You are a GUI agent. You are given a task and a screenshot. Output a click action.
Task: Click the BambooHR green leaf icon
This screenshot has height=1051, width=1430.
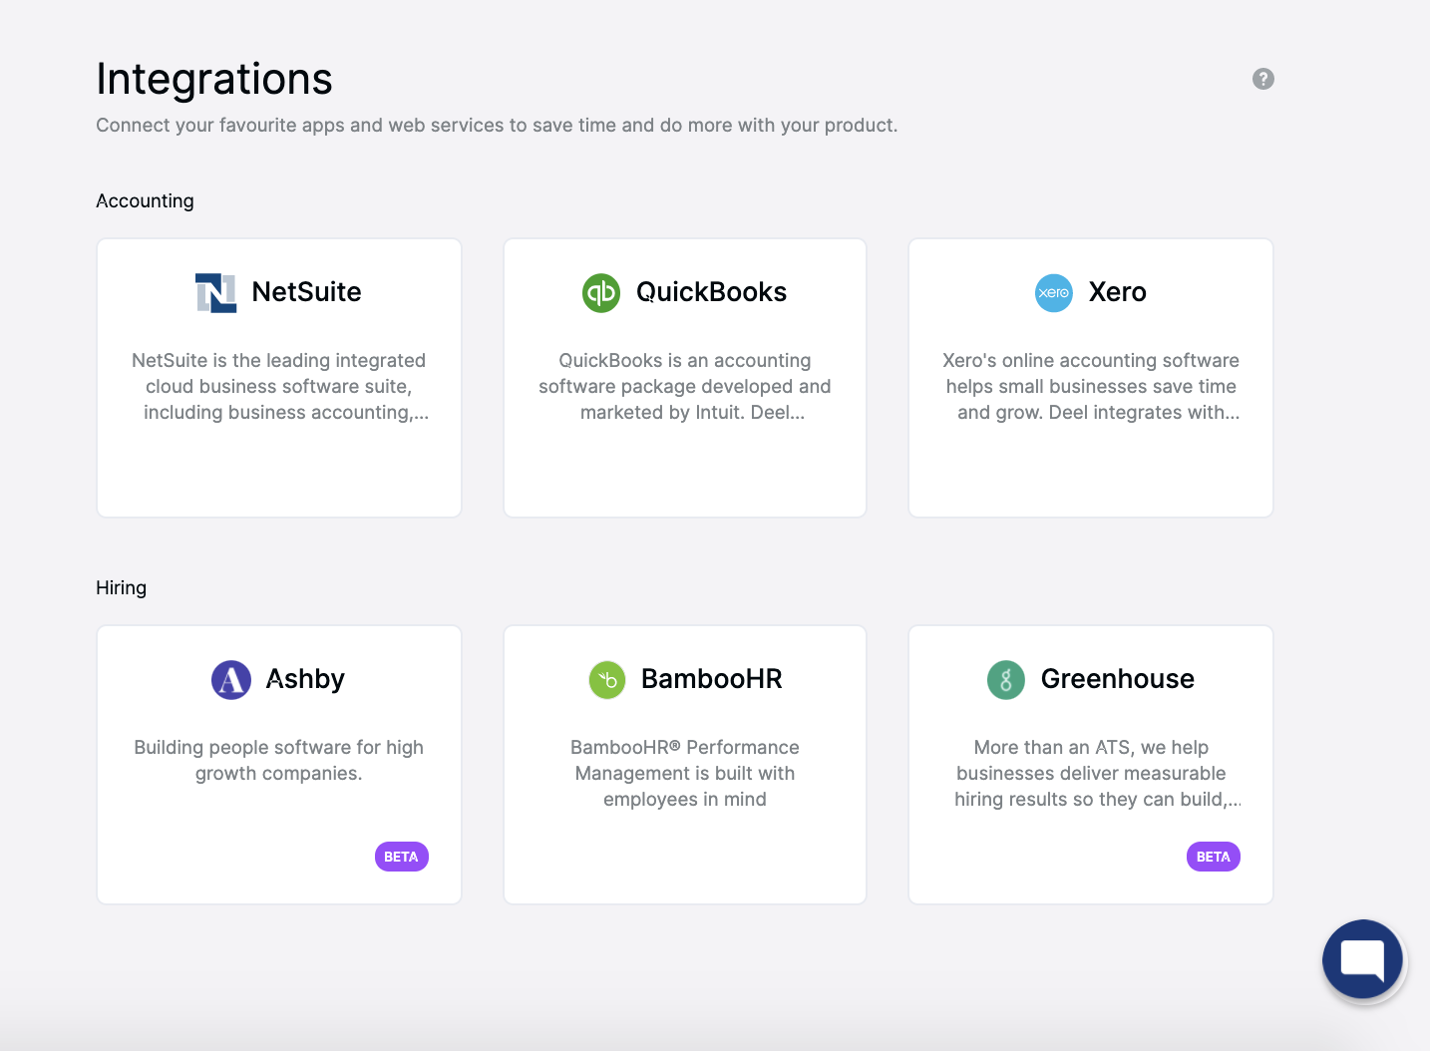pos(607,680)
